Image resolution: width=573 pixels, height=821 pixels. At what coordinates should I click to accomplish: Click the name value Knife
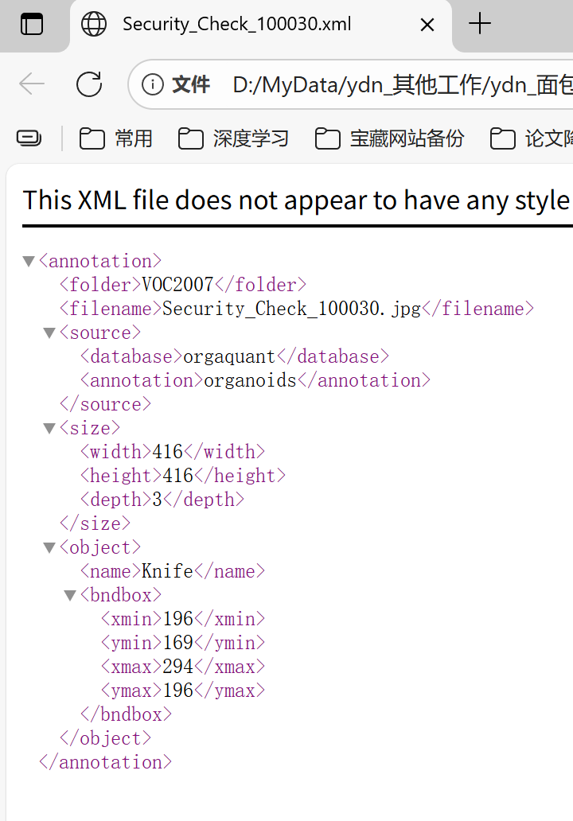point(168,571)
